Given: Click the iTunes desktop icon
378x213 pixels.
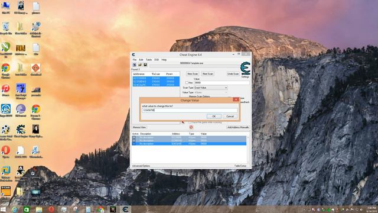Looking at the screenshot, I should (6, 91).
